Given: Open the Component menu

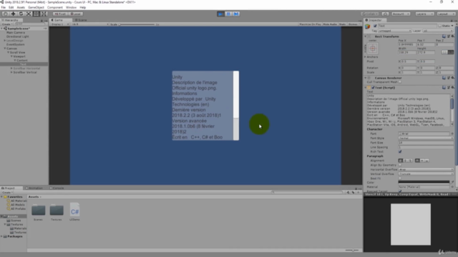Looking at the screenshot, I should click(54, 7).
